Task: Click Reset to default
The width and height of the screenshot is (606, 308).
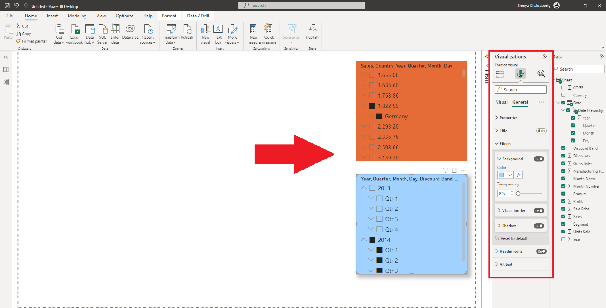Action: (514, 238)
